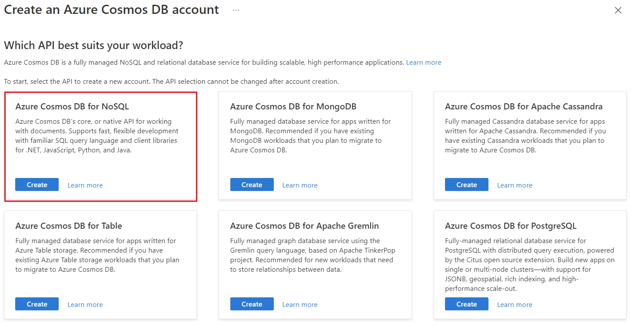Select the 'Azure Cosmos DB for PostgreSQL' heading

point(511,226)
